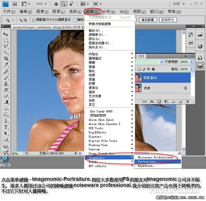This screenshot has height=201, width=206.
Task: Create a new layer icon
Action: [180, 102]
